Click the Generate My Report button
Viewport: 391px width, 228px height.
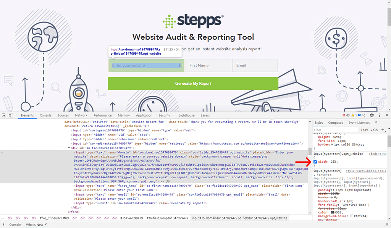193,83
